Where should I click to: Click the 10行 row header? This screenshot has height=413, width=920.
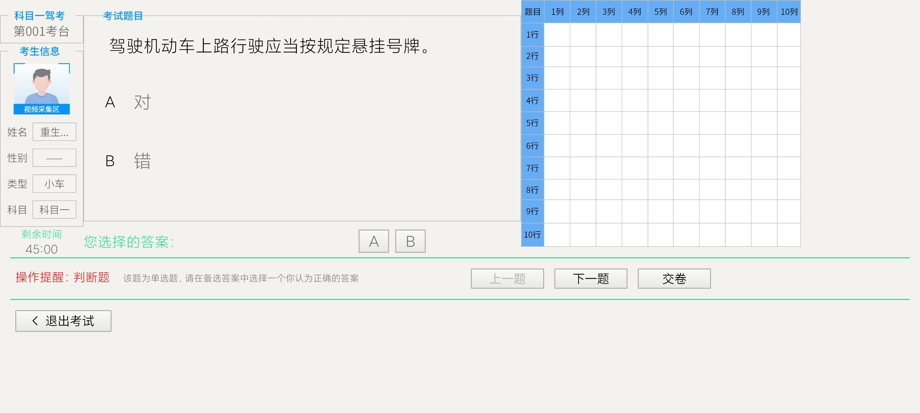click(x=532, y=235)
